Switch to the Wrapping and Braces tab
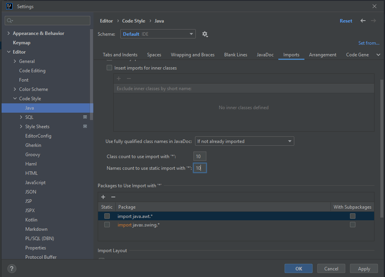Screen dimensions: 385x277 [192, 55]
